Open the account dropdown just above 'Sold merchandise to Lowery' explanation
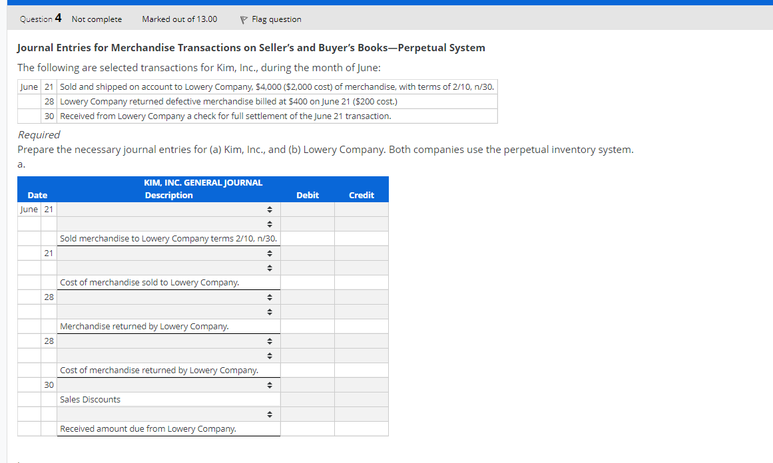The width and height of the screenshot is (773, 463). (168, 224)
